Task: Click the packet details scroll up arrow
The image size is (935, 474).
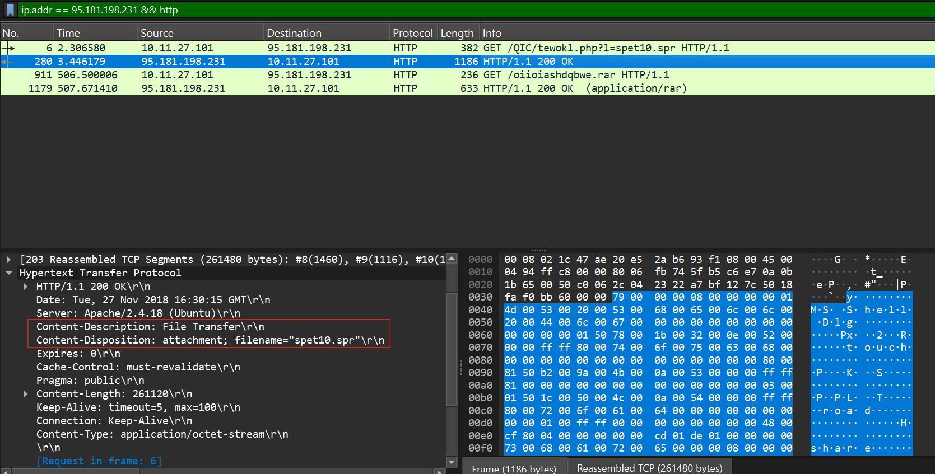Action: (x=452, y=259)
